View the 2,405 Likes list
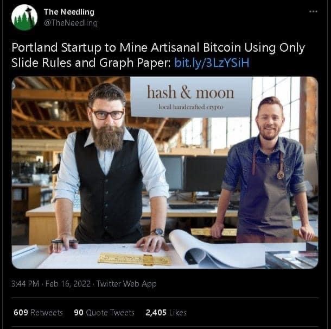This screenshot has width=331, height=329. (166, 313)
